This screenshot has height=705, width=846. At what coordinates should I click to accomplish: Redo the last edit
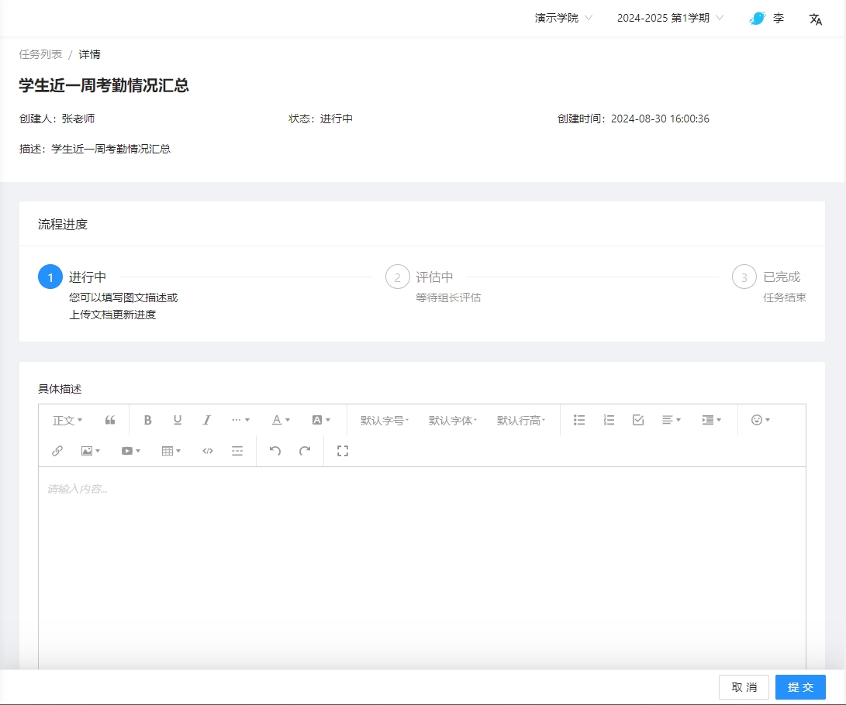(x=305, y=451)
